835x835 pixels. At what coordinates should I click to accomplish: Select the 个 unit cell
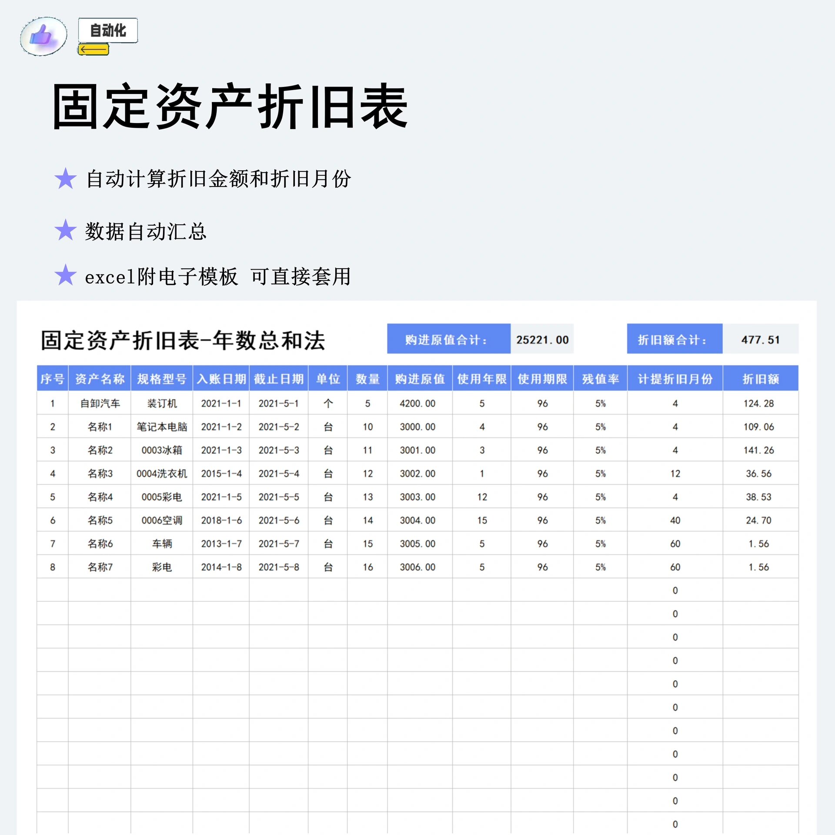pos(328,403)
